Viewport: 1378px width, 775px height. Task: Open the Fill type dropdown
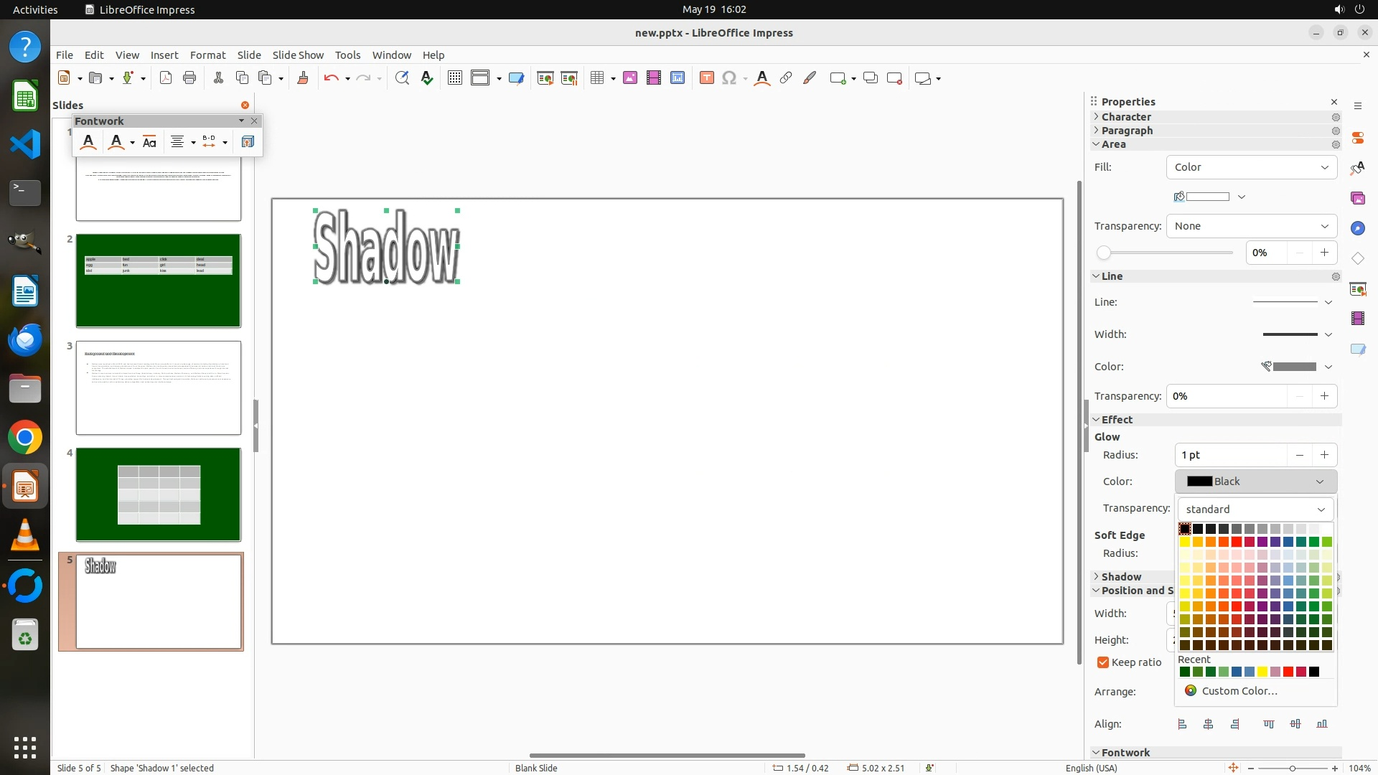click(x=1251, y=167)
